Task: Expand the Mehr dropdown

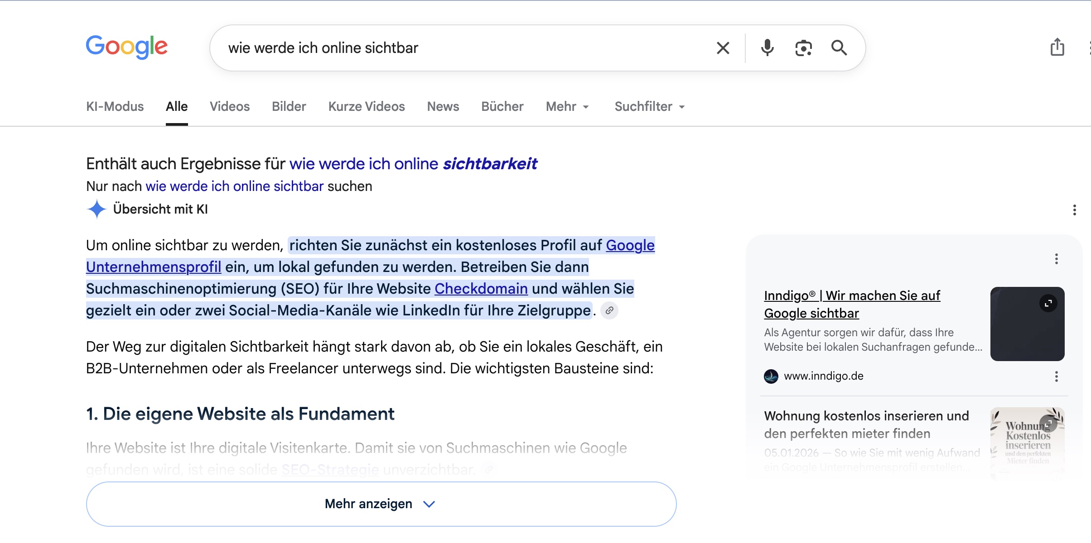Action: click(567, 107)
